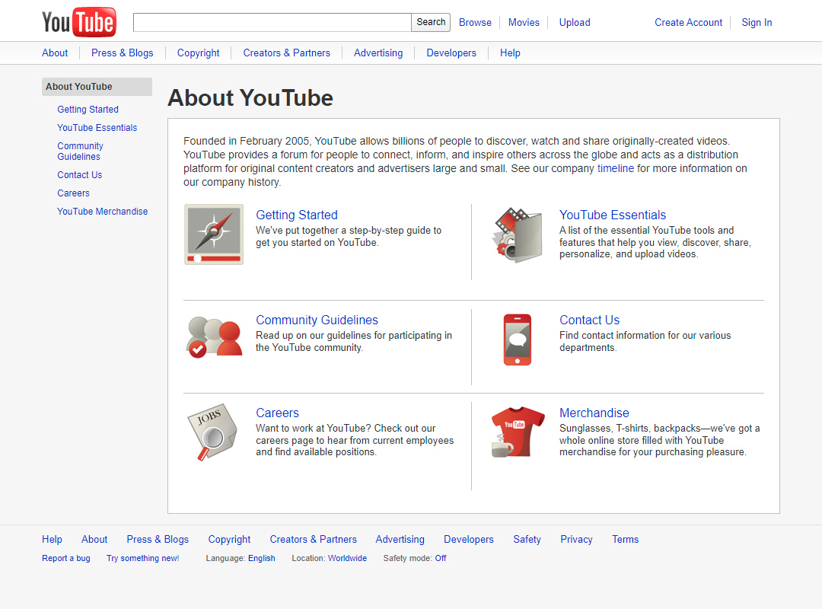
Task: Select Advertising in top navigation
Action: coord(378,53)
